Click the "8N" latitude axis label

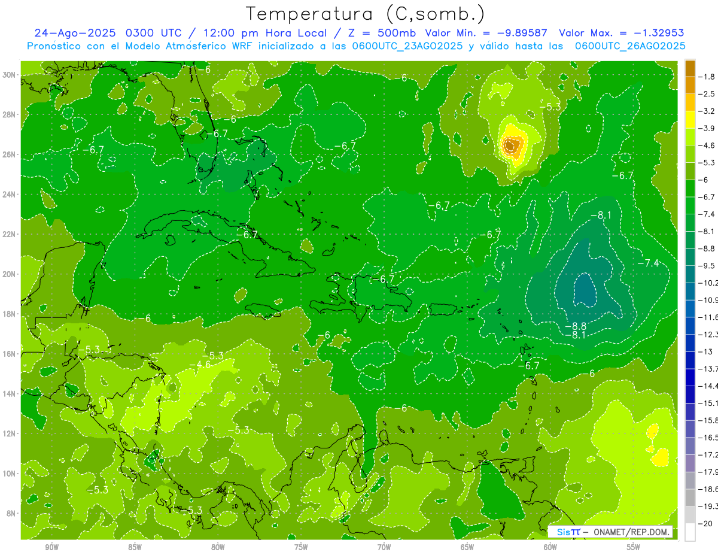pos(12,513)
